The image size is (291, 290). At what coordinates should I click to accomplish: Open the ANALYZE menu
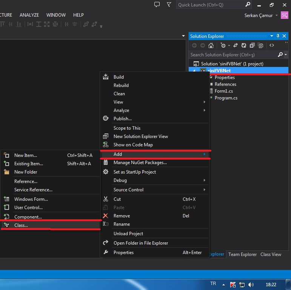pos(29,15)
